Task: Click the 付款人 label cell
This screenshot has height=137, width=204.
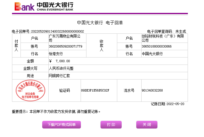Action: (16, 45)
